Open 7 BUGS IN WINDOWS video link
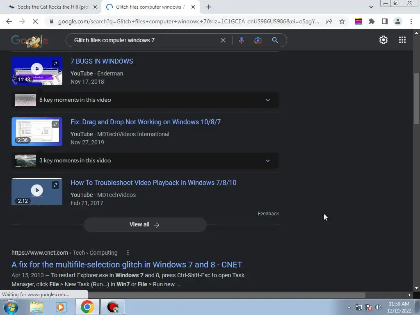This screenshot has width=420, height=315. click(102, 61)
